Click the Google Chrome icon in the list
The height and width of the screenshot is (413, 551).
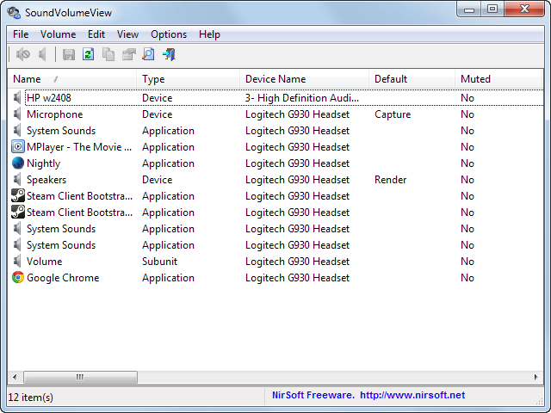(x=18, y=277)
